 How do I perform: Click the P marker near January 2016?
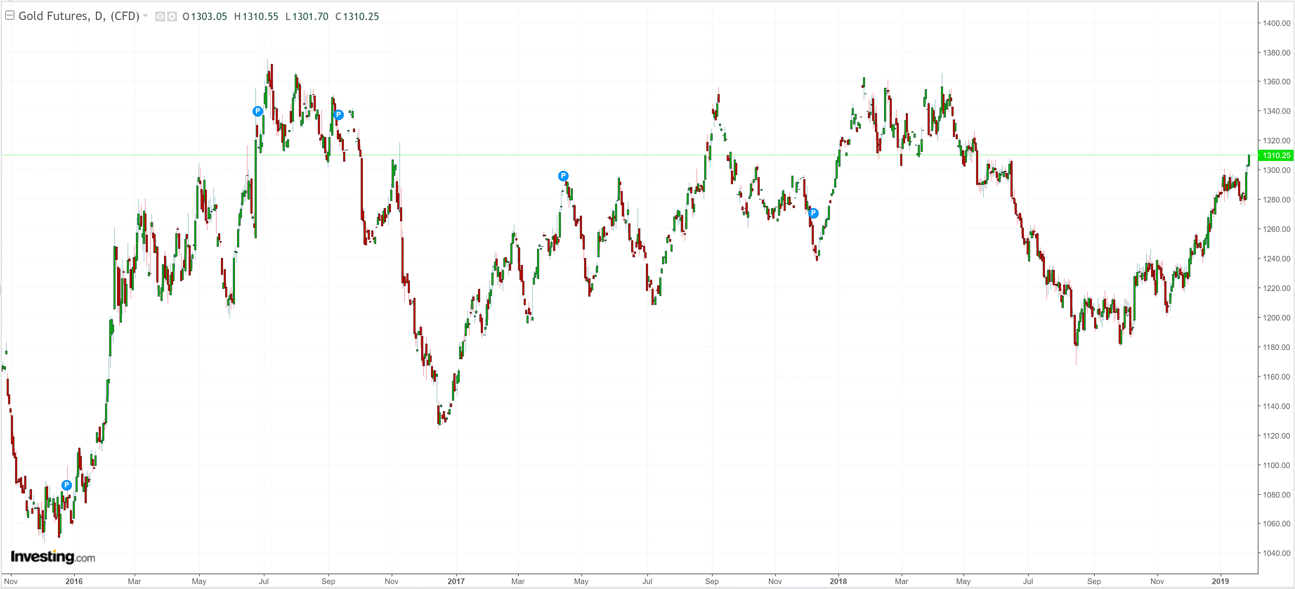point(66,485)
